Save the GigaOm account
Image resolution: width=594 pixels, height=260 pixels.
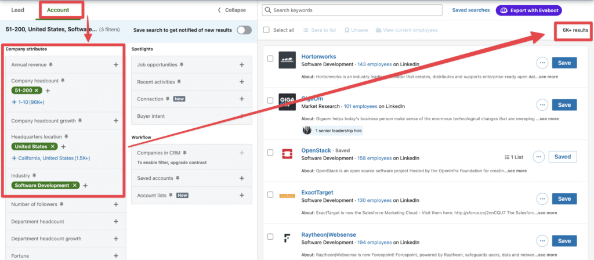coord(564,104)
